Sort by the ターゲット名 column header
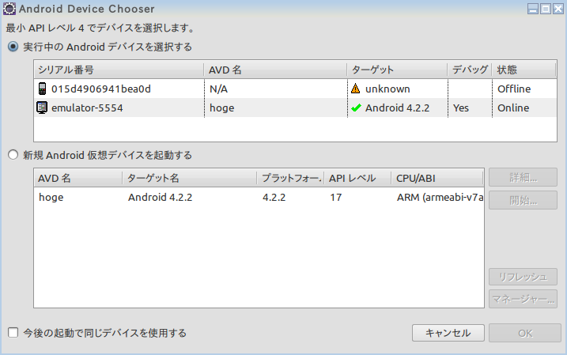This screenshot has width=567, height=355. coord(190,178)
